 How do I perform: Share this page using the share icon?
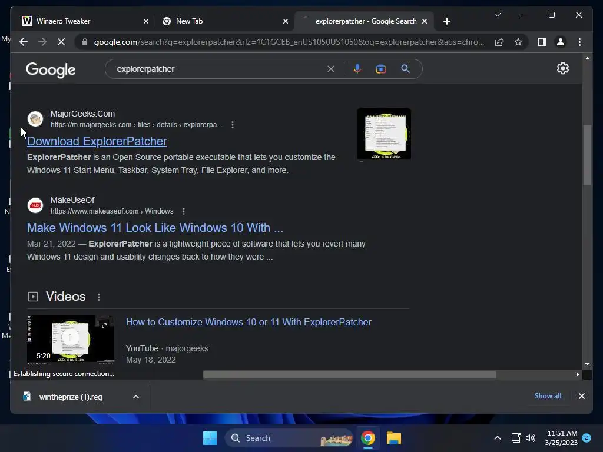click(x=499, y=42)
